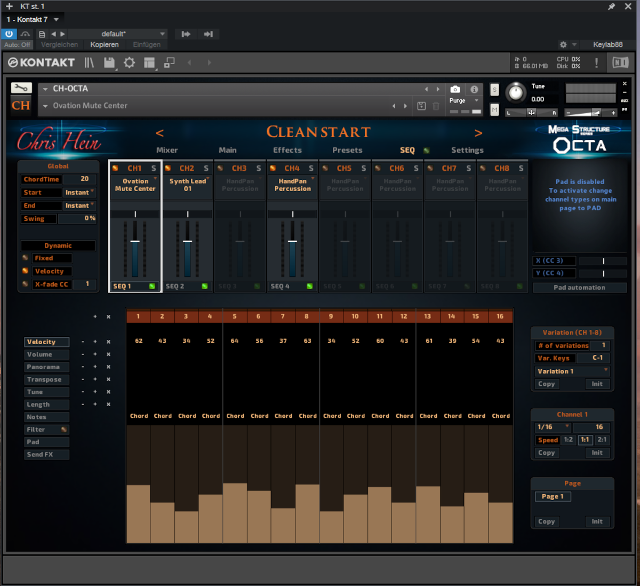Open the Kontakt library browser icon
Screen dimensions: 640x586
pyautogui.click(x=89, y=62)
